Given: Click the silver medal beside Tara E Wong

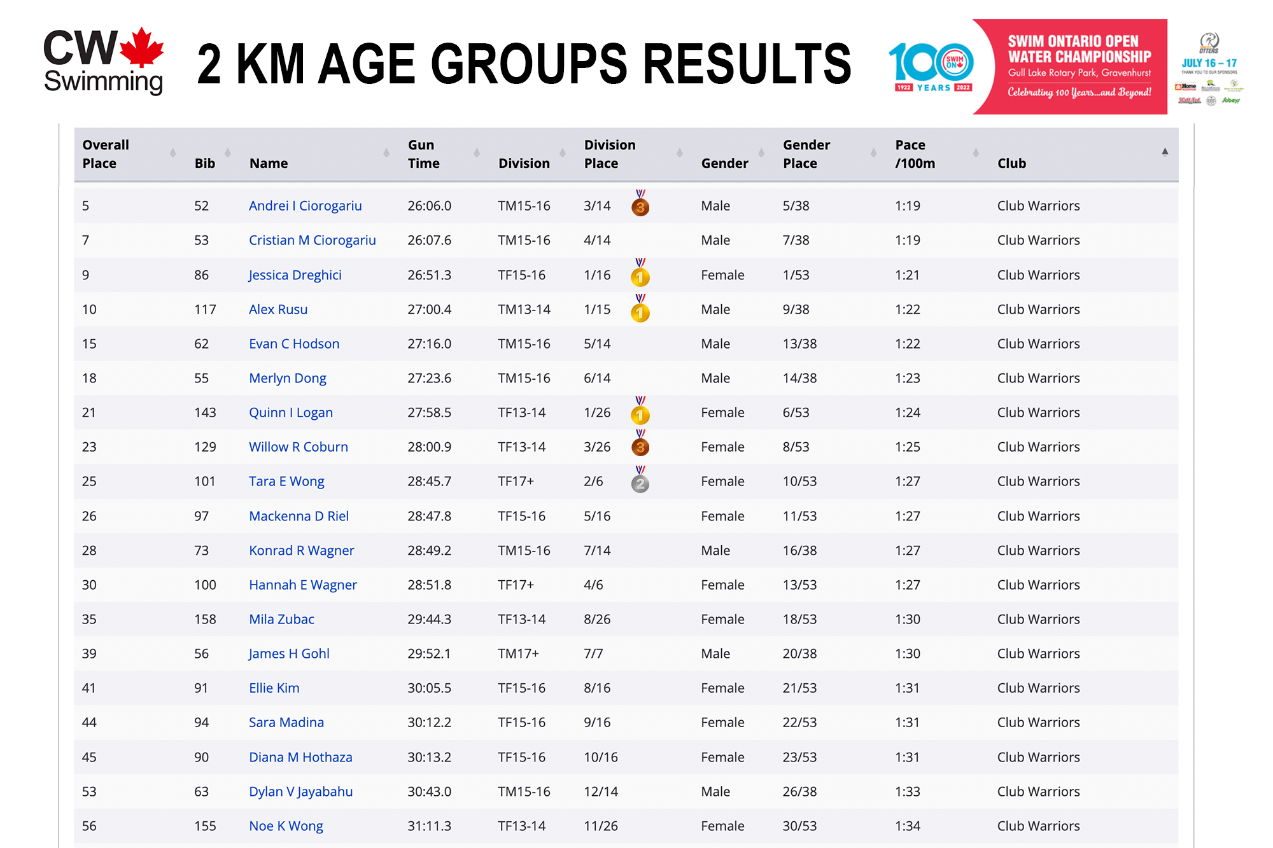Looking at the screenshot, I should click(640, 482).
